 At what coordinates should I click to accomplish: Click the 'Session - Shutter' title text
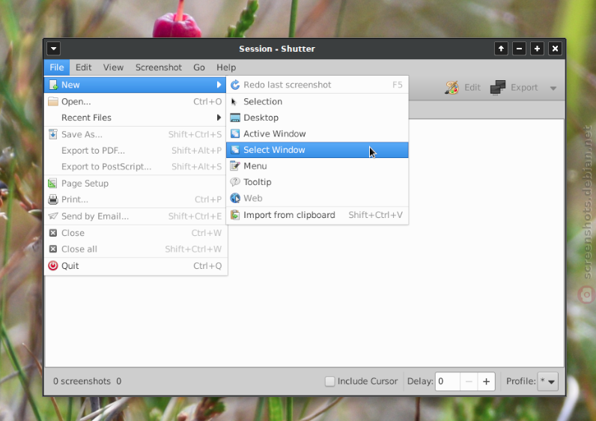[x=277, y=49]
